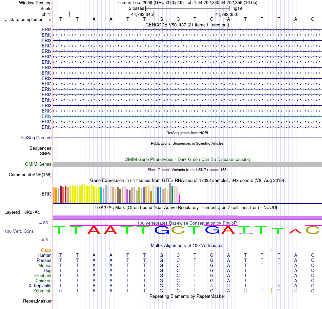322x309 pixels.
Task: Open the 100 Vert. Cons track label
Action: 19,231
